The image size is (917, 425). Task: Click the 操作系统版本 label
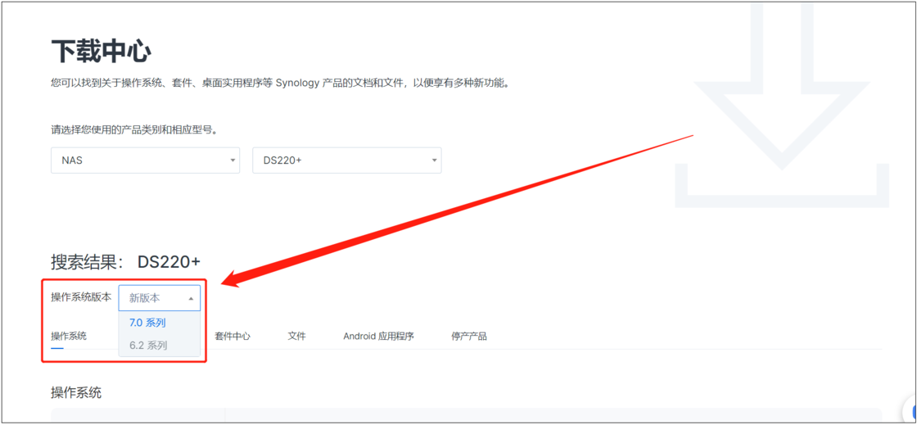[81, 297]
